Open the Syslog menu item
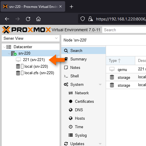 point(84,135)
